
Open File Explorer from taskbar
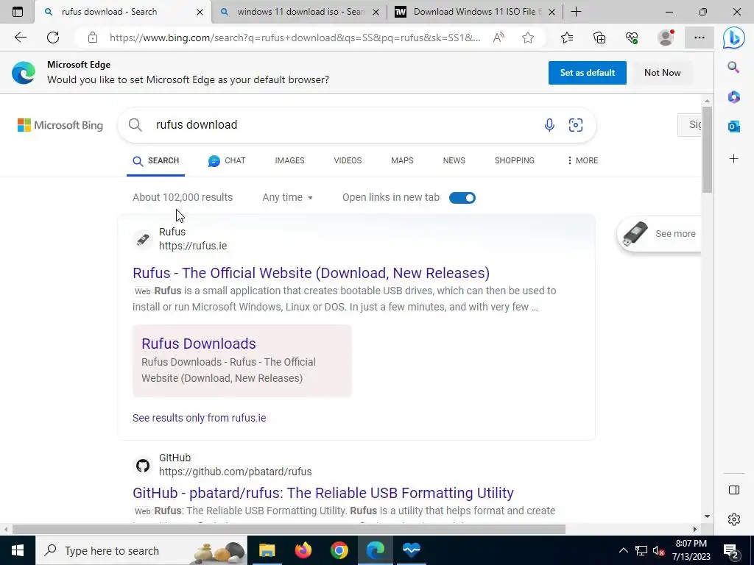coord(267,550)
